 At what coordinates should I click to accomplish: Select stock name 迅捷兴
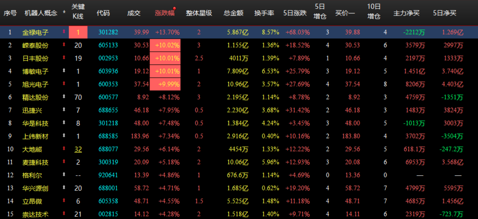(x=32, y=110)
